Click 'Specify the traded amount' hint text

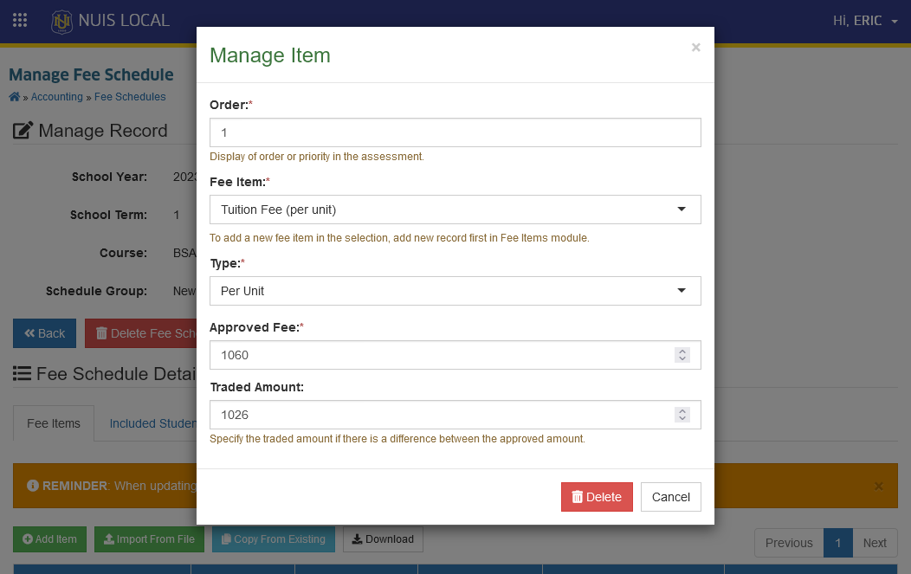click(397, 439)
